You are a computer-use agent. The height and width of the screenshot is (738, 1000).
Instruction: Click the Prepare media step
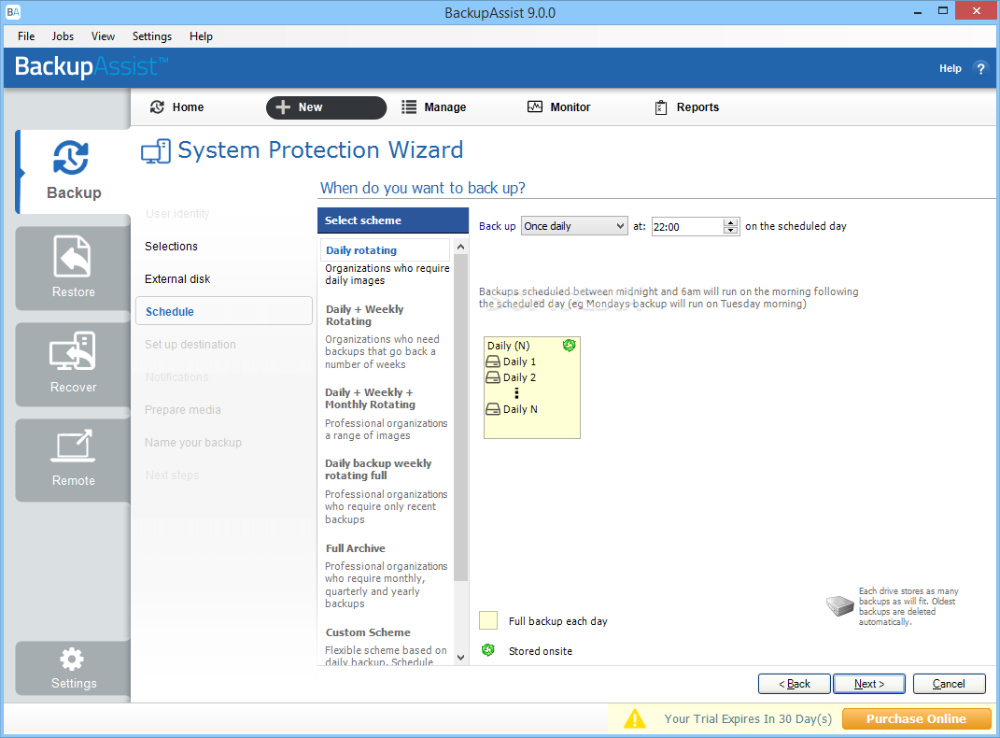coord(182,409)
